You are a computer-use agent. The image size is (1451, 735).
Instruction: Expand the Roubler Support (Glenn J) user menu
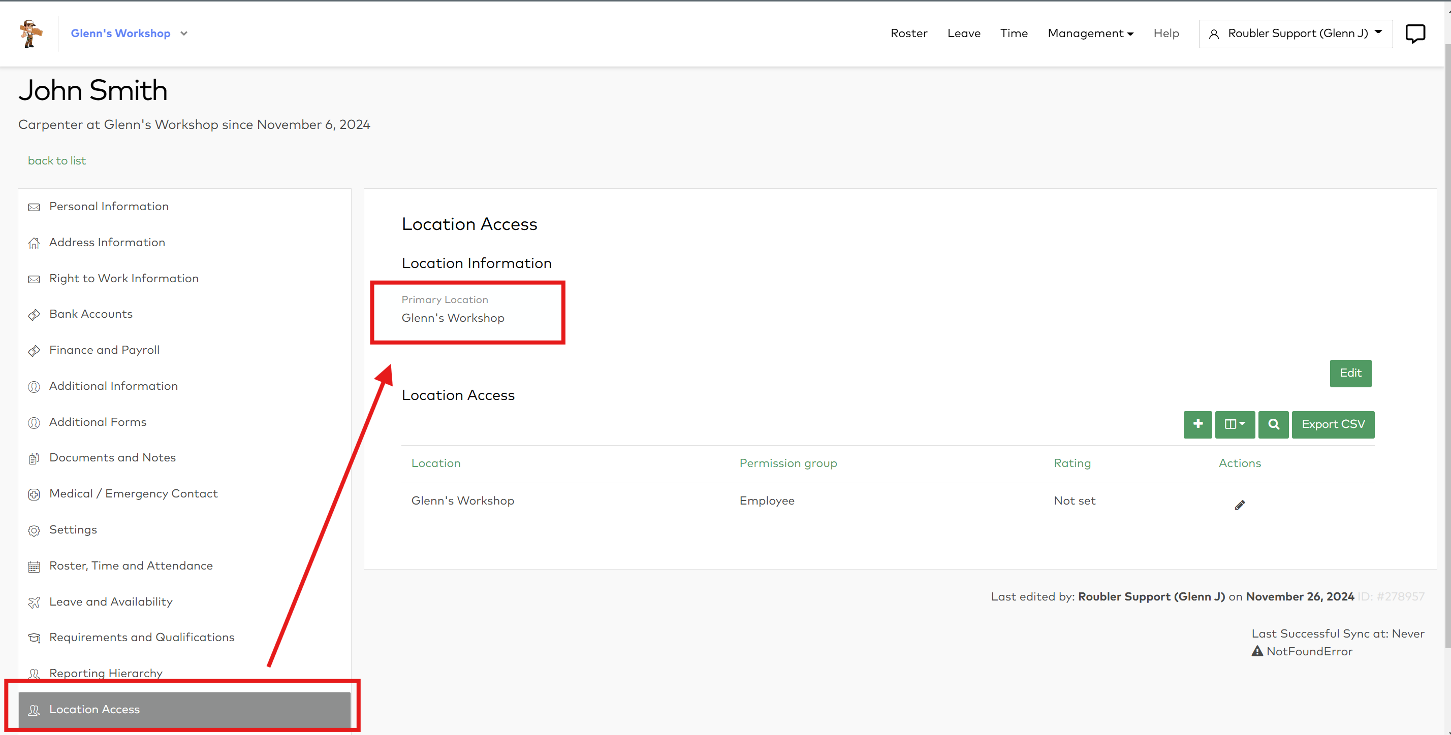pos(1296,34)
